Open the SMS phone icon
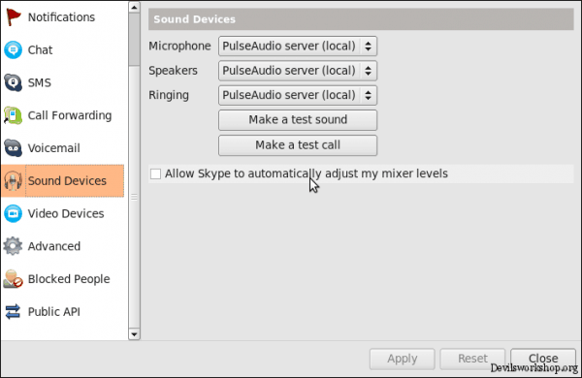Screen dimensions: 582x378 click(13, 82)
